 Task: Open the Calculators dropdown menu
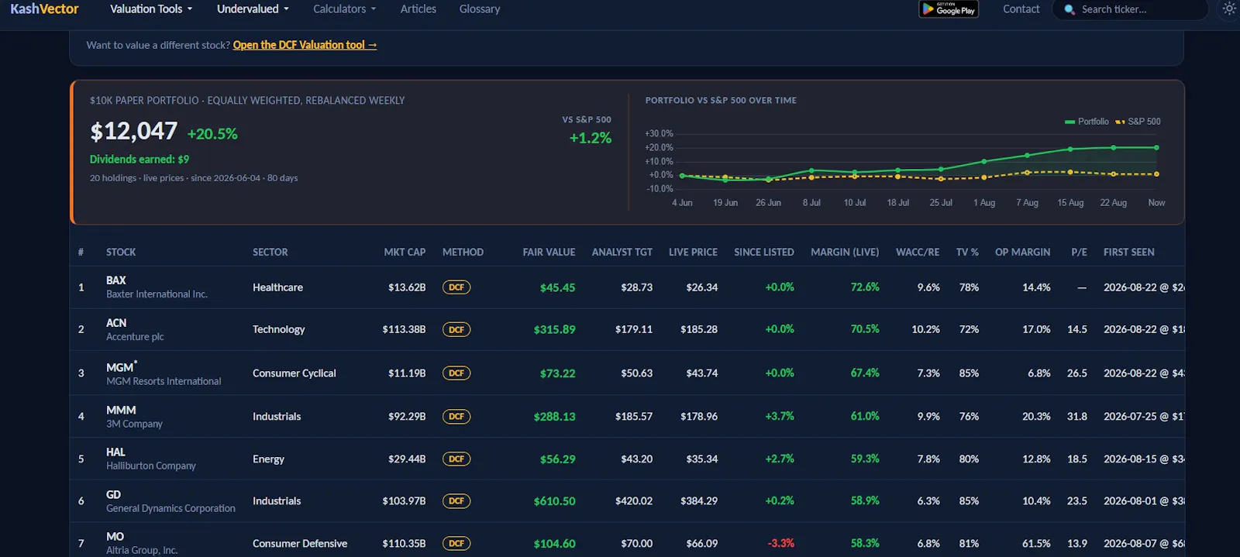pyautogui.click(x=344, y=9)
